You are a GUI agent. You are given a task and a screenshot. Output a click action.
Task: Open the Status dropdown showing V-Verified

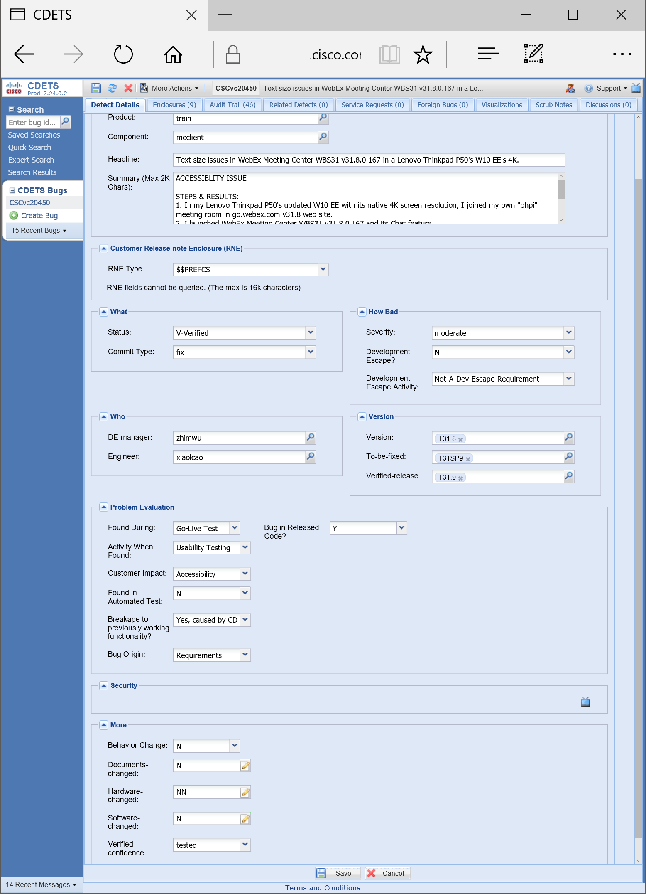[x=311, y=332]
